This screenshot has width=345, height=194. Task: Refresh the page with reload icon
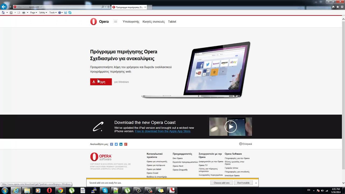point(109,7)
